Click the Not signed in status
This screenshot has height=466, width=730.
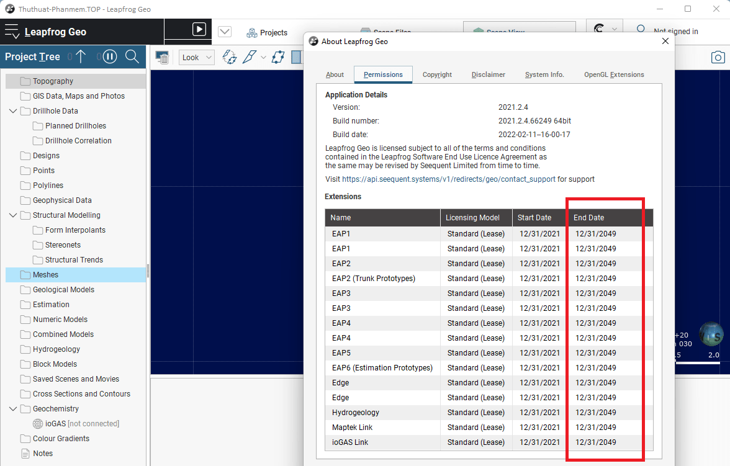(x=675, y=31)
